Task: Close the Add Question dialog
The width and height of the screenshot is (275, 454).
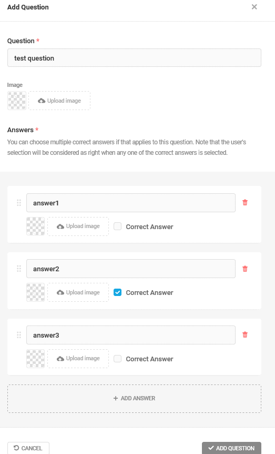Action: pyautogui.click(x=254, y=7)
